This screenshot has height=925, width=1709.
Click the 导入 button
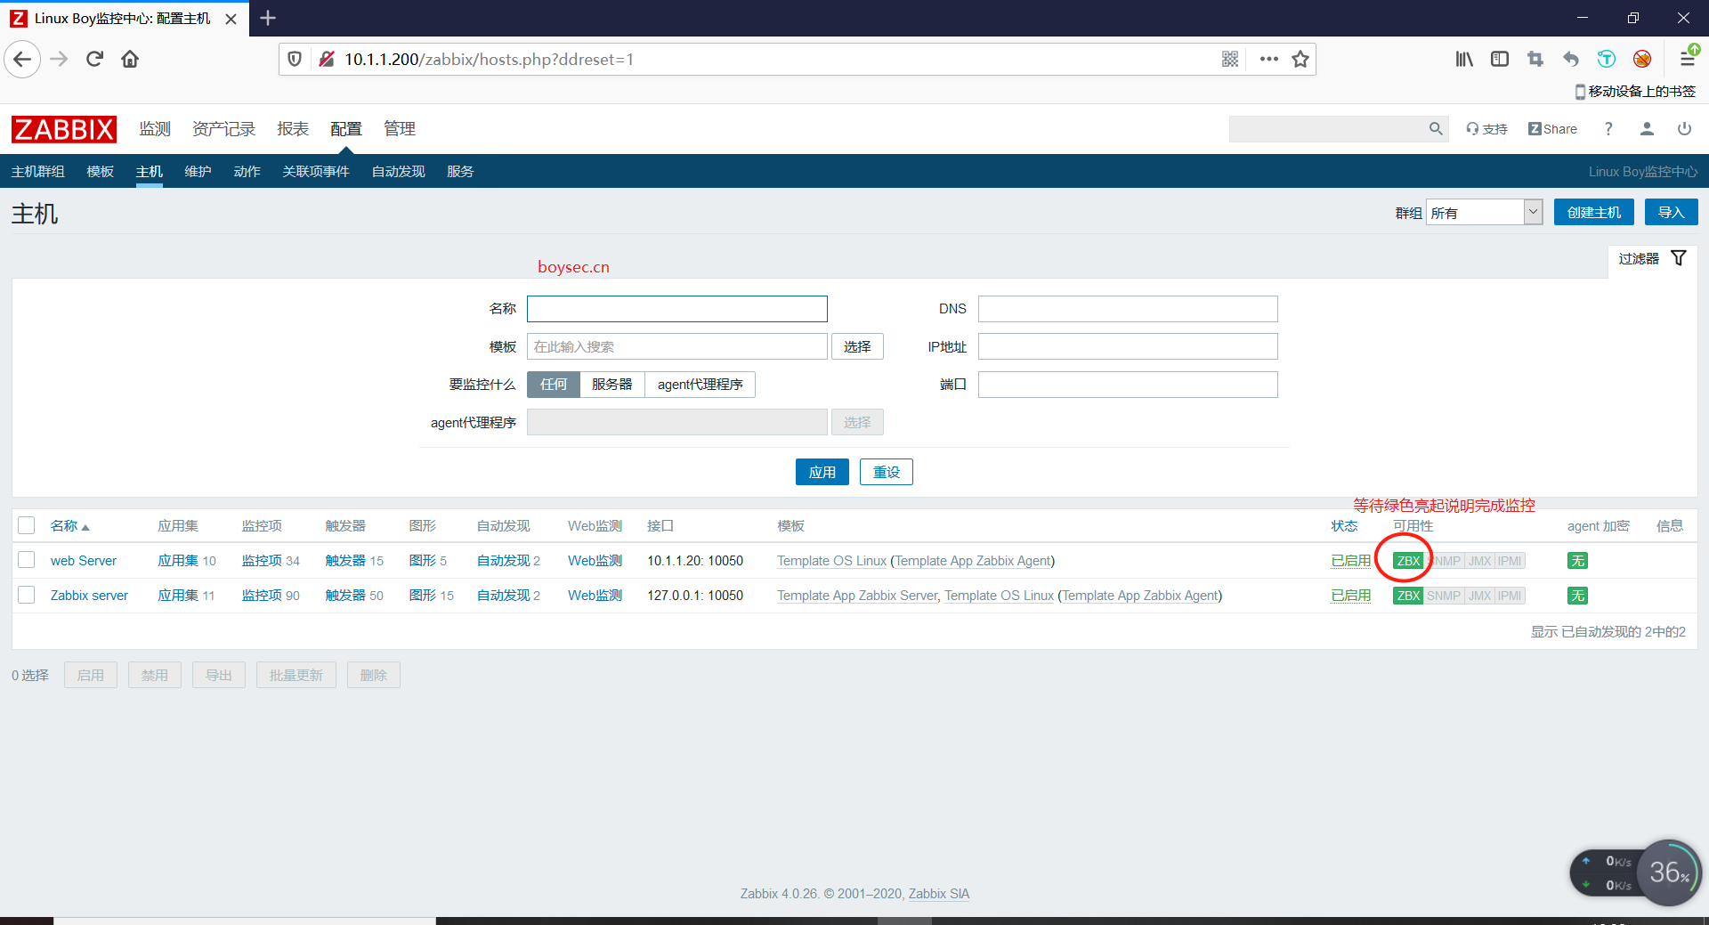[x=1671, y=213]
